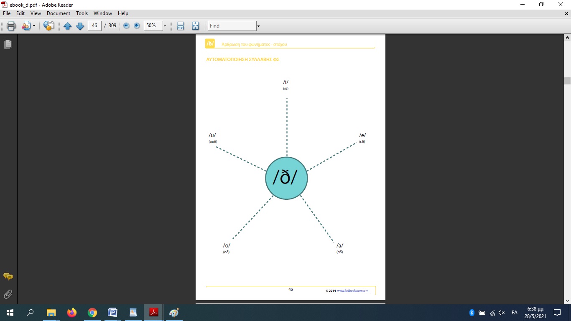Open the Tools menu
This screenshot has height=321, width=571.
[x=82, y=13]
